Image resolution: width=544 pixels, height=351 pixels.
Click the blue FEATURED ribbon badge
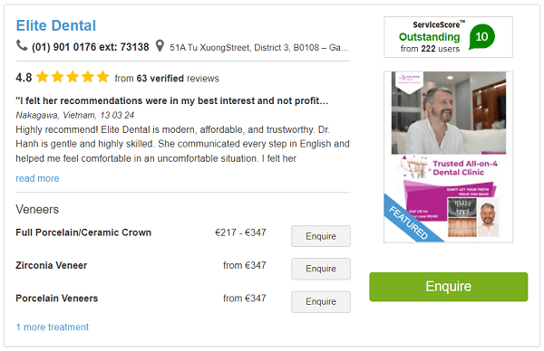point(410,220)
